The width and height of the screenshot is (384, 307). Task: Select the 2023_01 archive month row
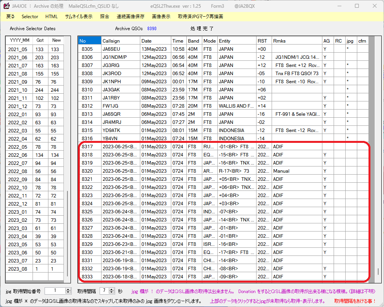click(35, 212)
